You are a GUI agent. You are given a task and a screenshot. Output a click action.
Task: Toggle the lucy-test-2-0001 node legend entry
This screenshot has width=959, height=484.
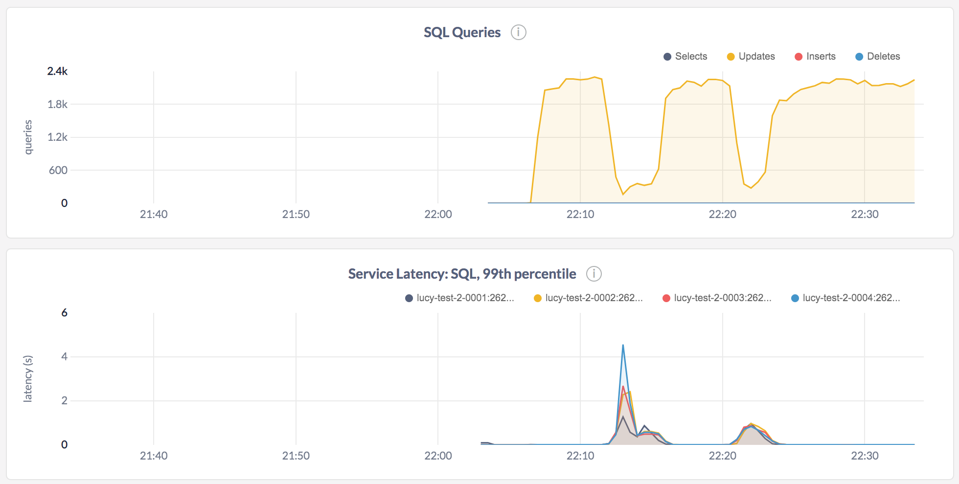(459, 298)
